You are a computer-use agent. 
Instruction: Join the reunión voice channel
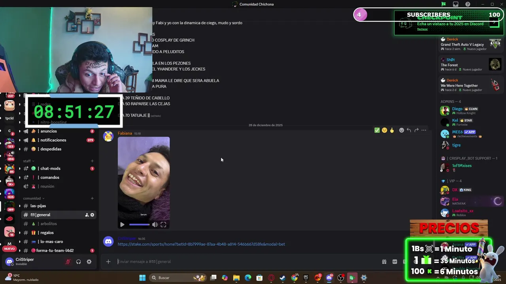[59, 186]
